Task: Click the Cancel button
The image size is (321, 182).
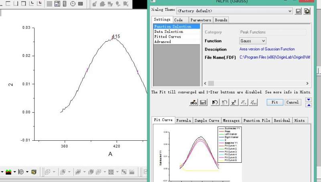Action: 293,102
